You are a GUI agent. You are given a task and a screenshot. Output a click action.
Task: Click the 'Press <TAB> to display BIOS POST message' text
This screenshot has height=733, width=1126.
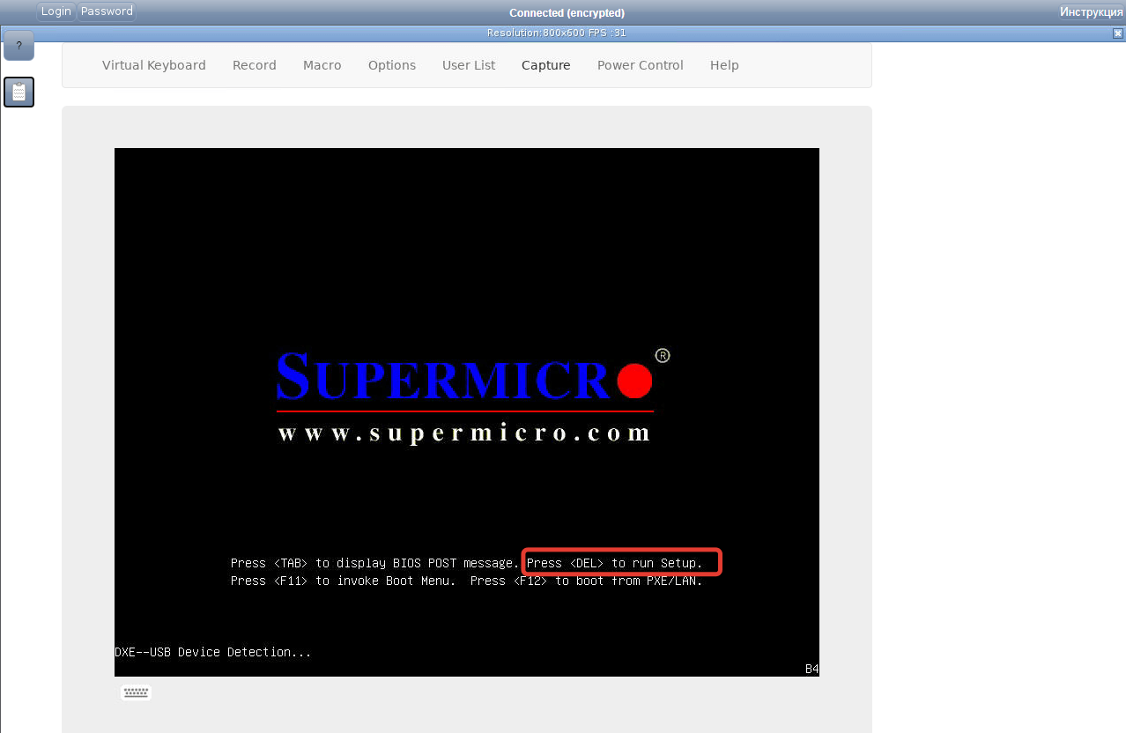(375, 563)
